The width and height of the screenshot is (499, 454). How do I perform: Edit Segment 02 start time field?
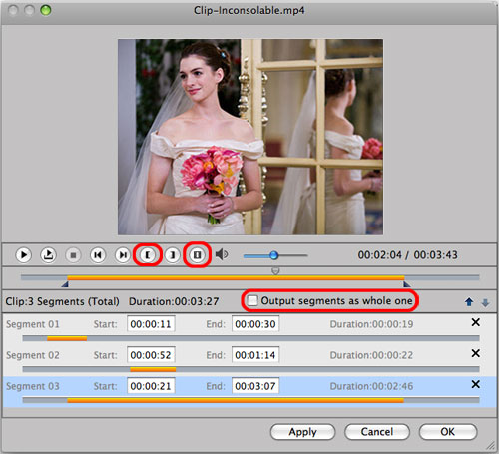[151, 355]
